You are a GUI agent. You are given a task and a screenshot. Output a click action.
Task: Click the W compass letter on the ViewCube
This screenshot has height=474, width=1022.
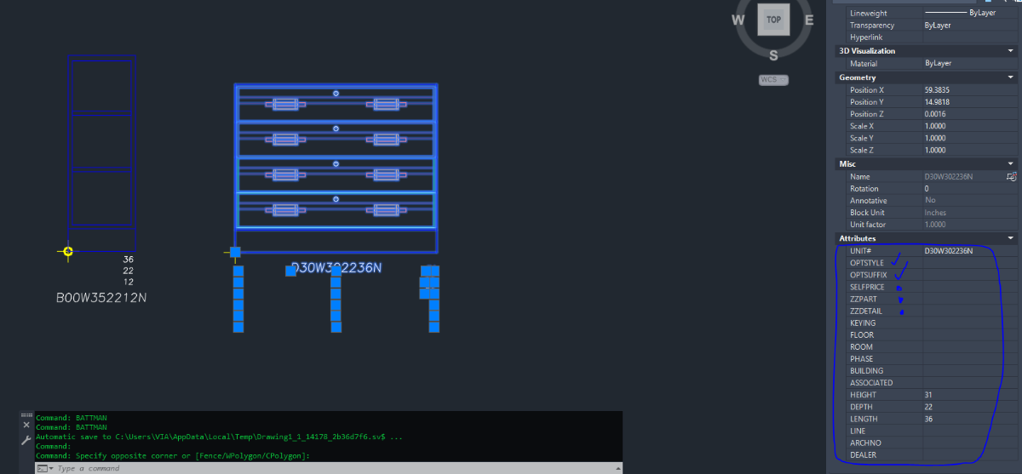738,20
